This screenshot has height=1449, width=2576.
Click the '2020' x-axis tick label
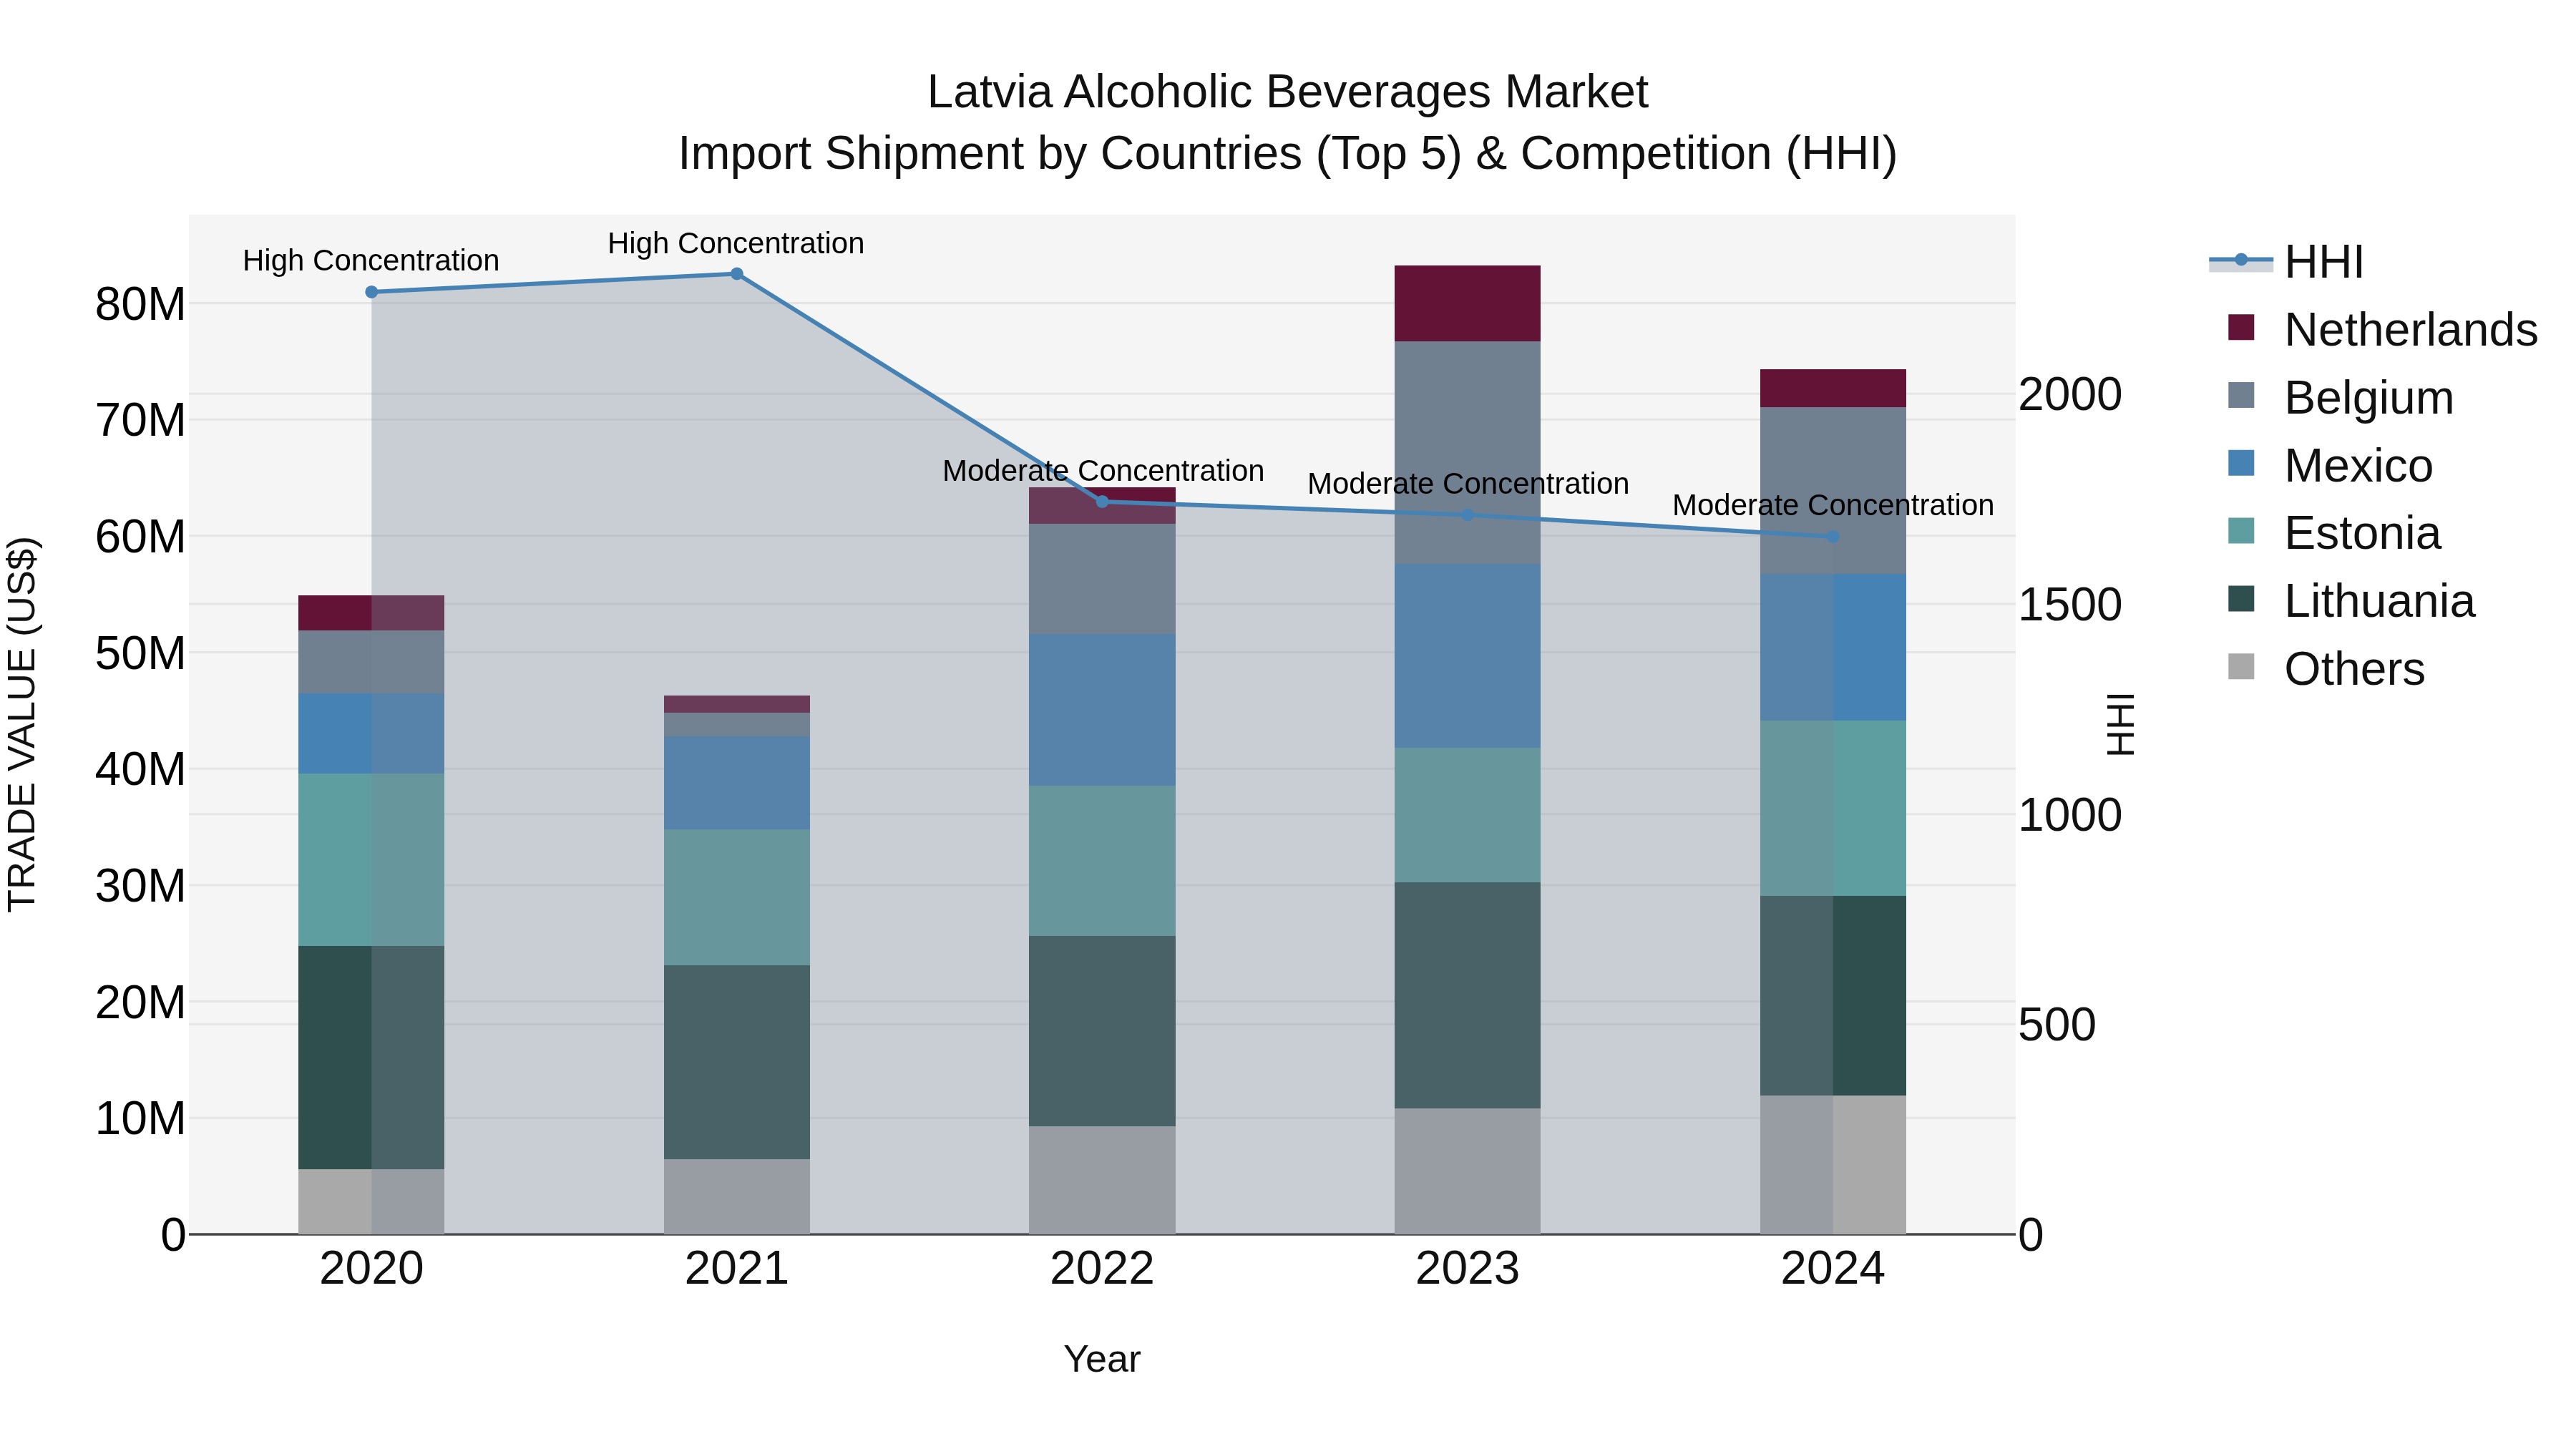[x=372, y=1269]
